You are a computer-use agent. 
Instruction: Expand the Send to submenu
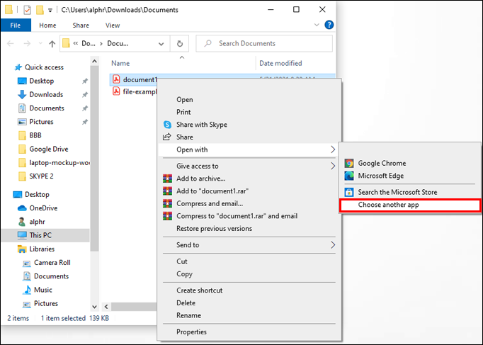(249, 245)
